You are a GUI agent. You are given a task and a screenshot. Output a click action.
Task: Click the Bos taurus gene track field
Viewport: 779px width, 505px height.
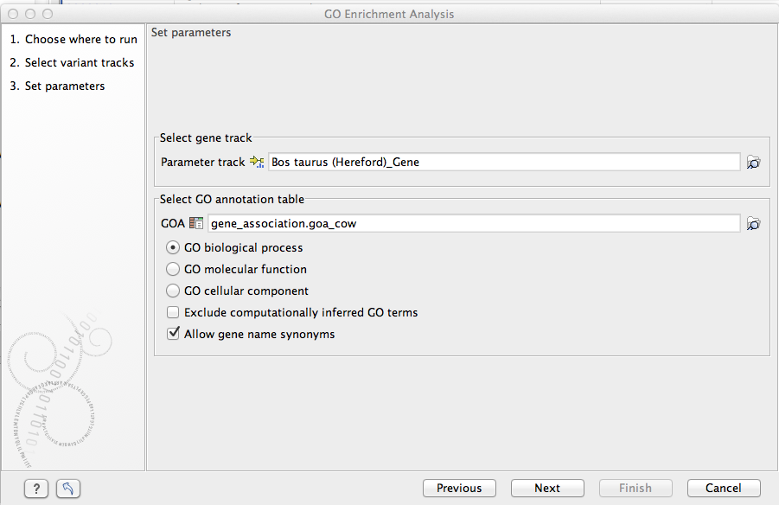click(x=503, y=162)
